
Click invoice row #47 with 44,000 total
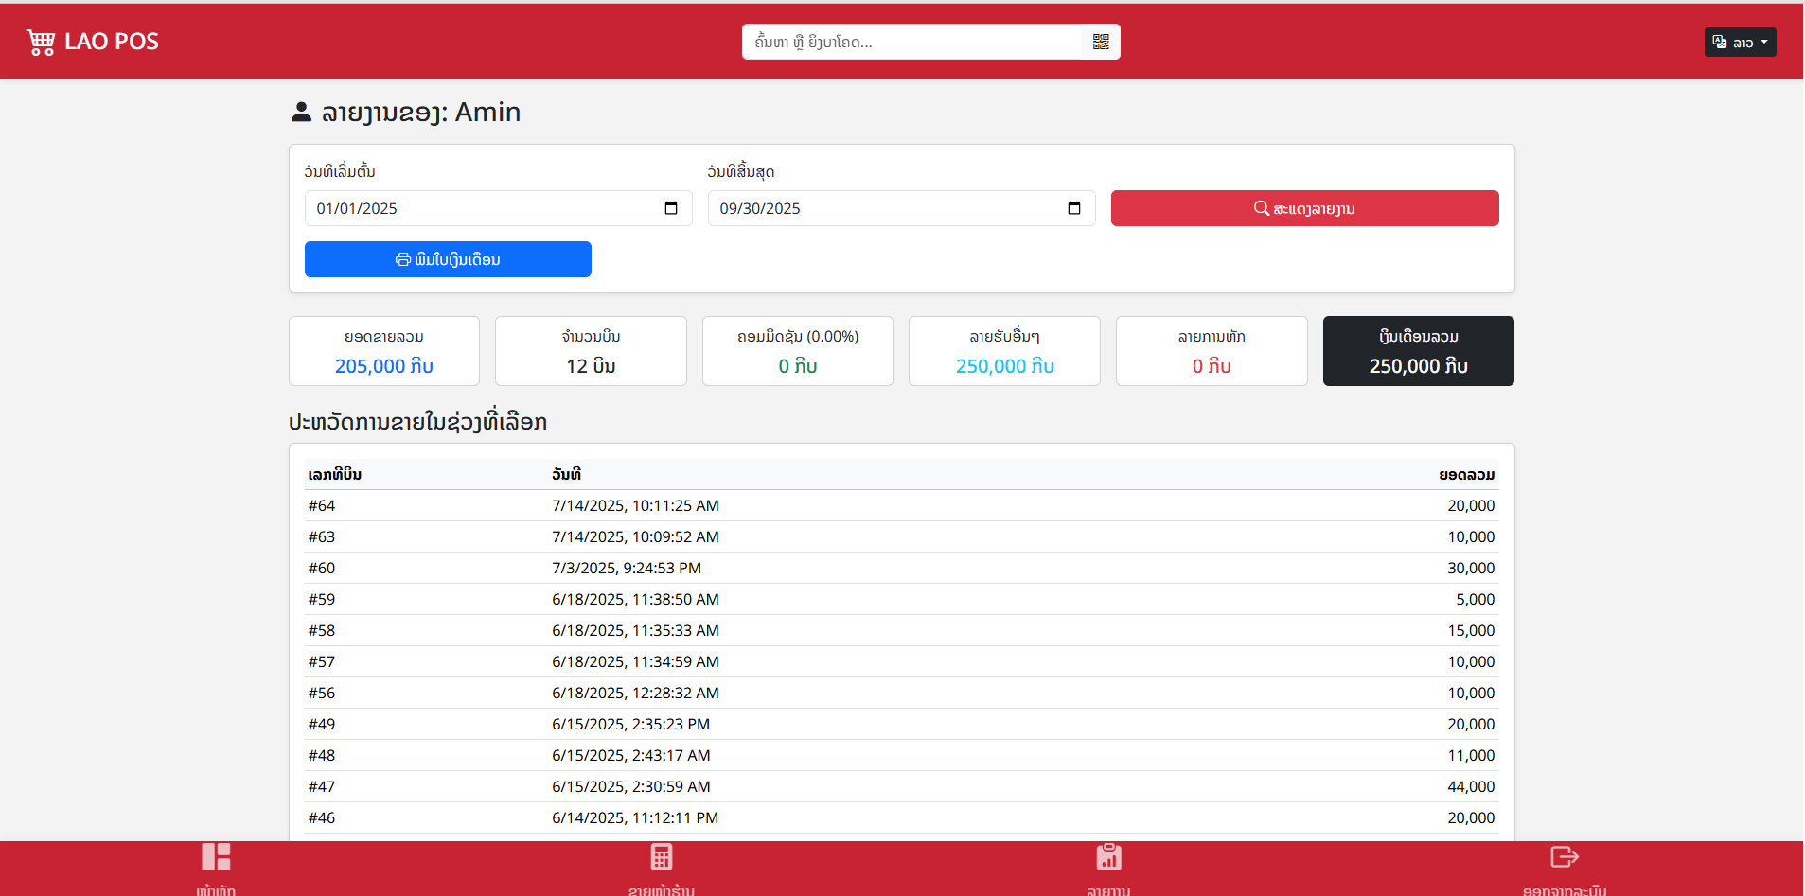[x=901, y=786]
